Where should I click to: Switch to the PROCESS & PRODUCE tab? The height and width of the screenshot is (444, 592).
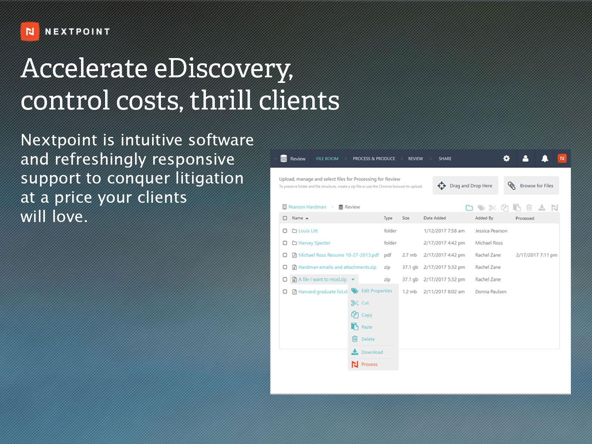(x=374, y=158)
